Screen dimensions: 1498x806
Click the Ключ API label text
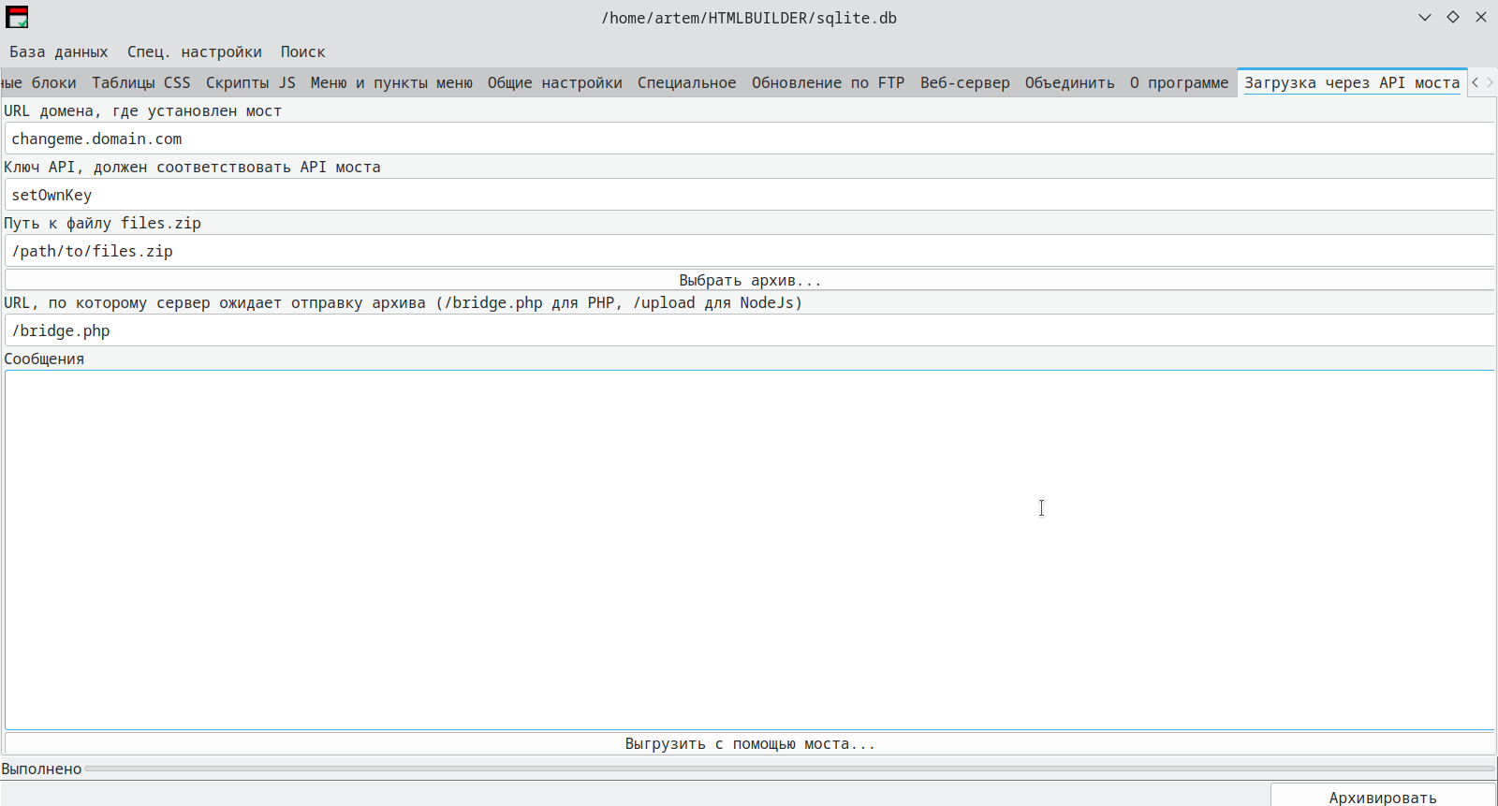pyautogui.click(x=192, y=167)
